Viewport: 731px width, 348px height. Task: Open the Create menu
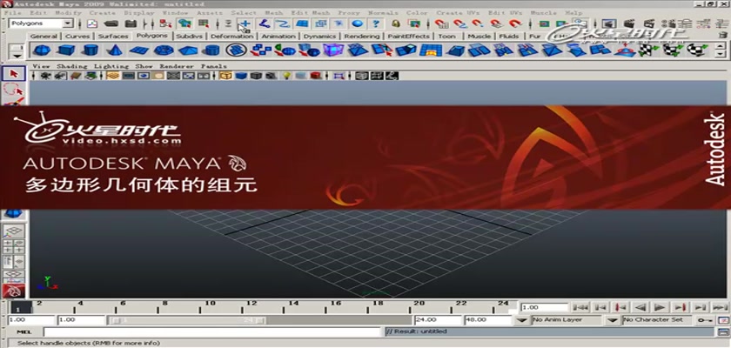pos(102,12)
